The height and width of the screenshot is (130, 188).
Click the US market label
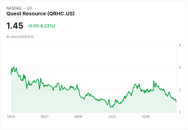click(29, 8)
